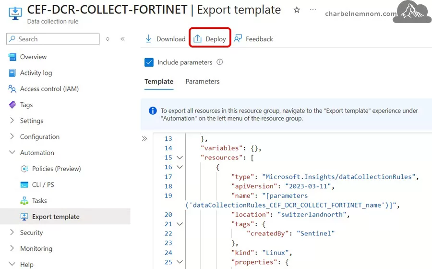
Task: Click "Microsoft.Insights/dataCollectionRules" type value
Action: (x=338, y=177)
